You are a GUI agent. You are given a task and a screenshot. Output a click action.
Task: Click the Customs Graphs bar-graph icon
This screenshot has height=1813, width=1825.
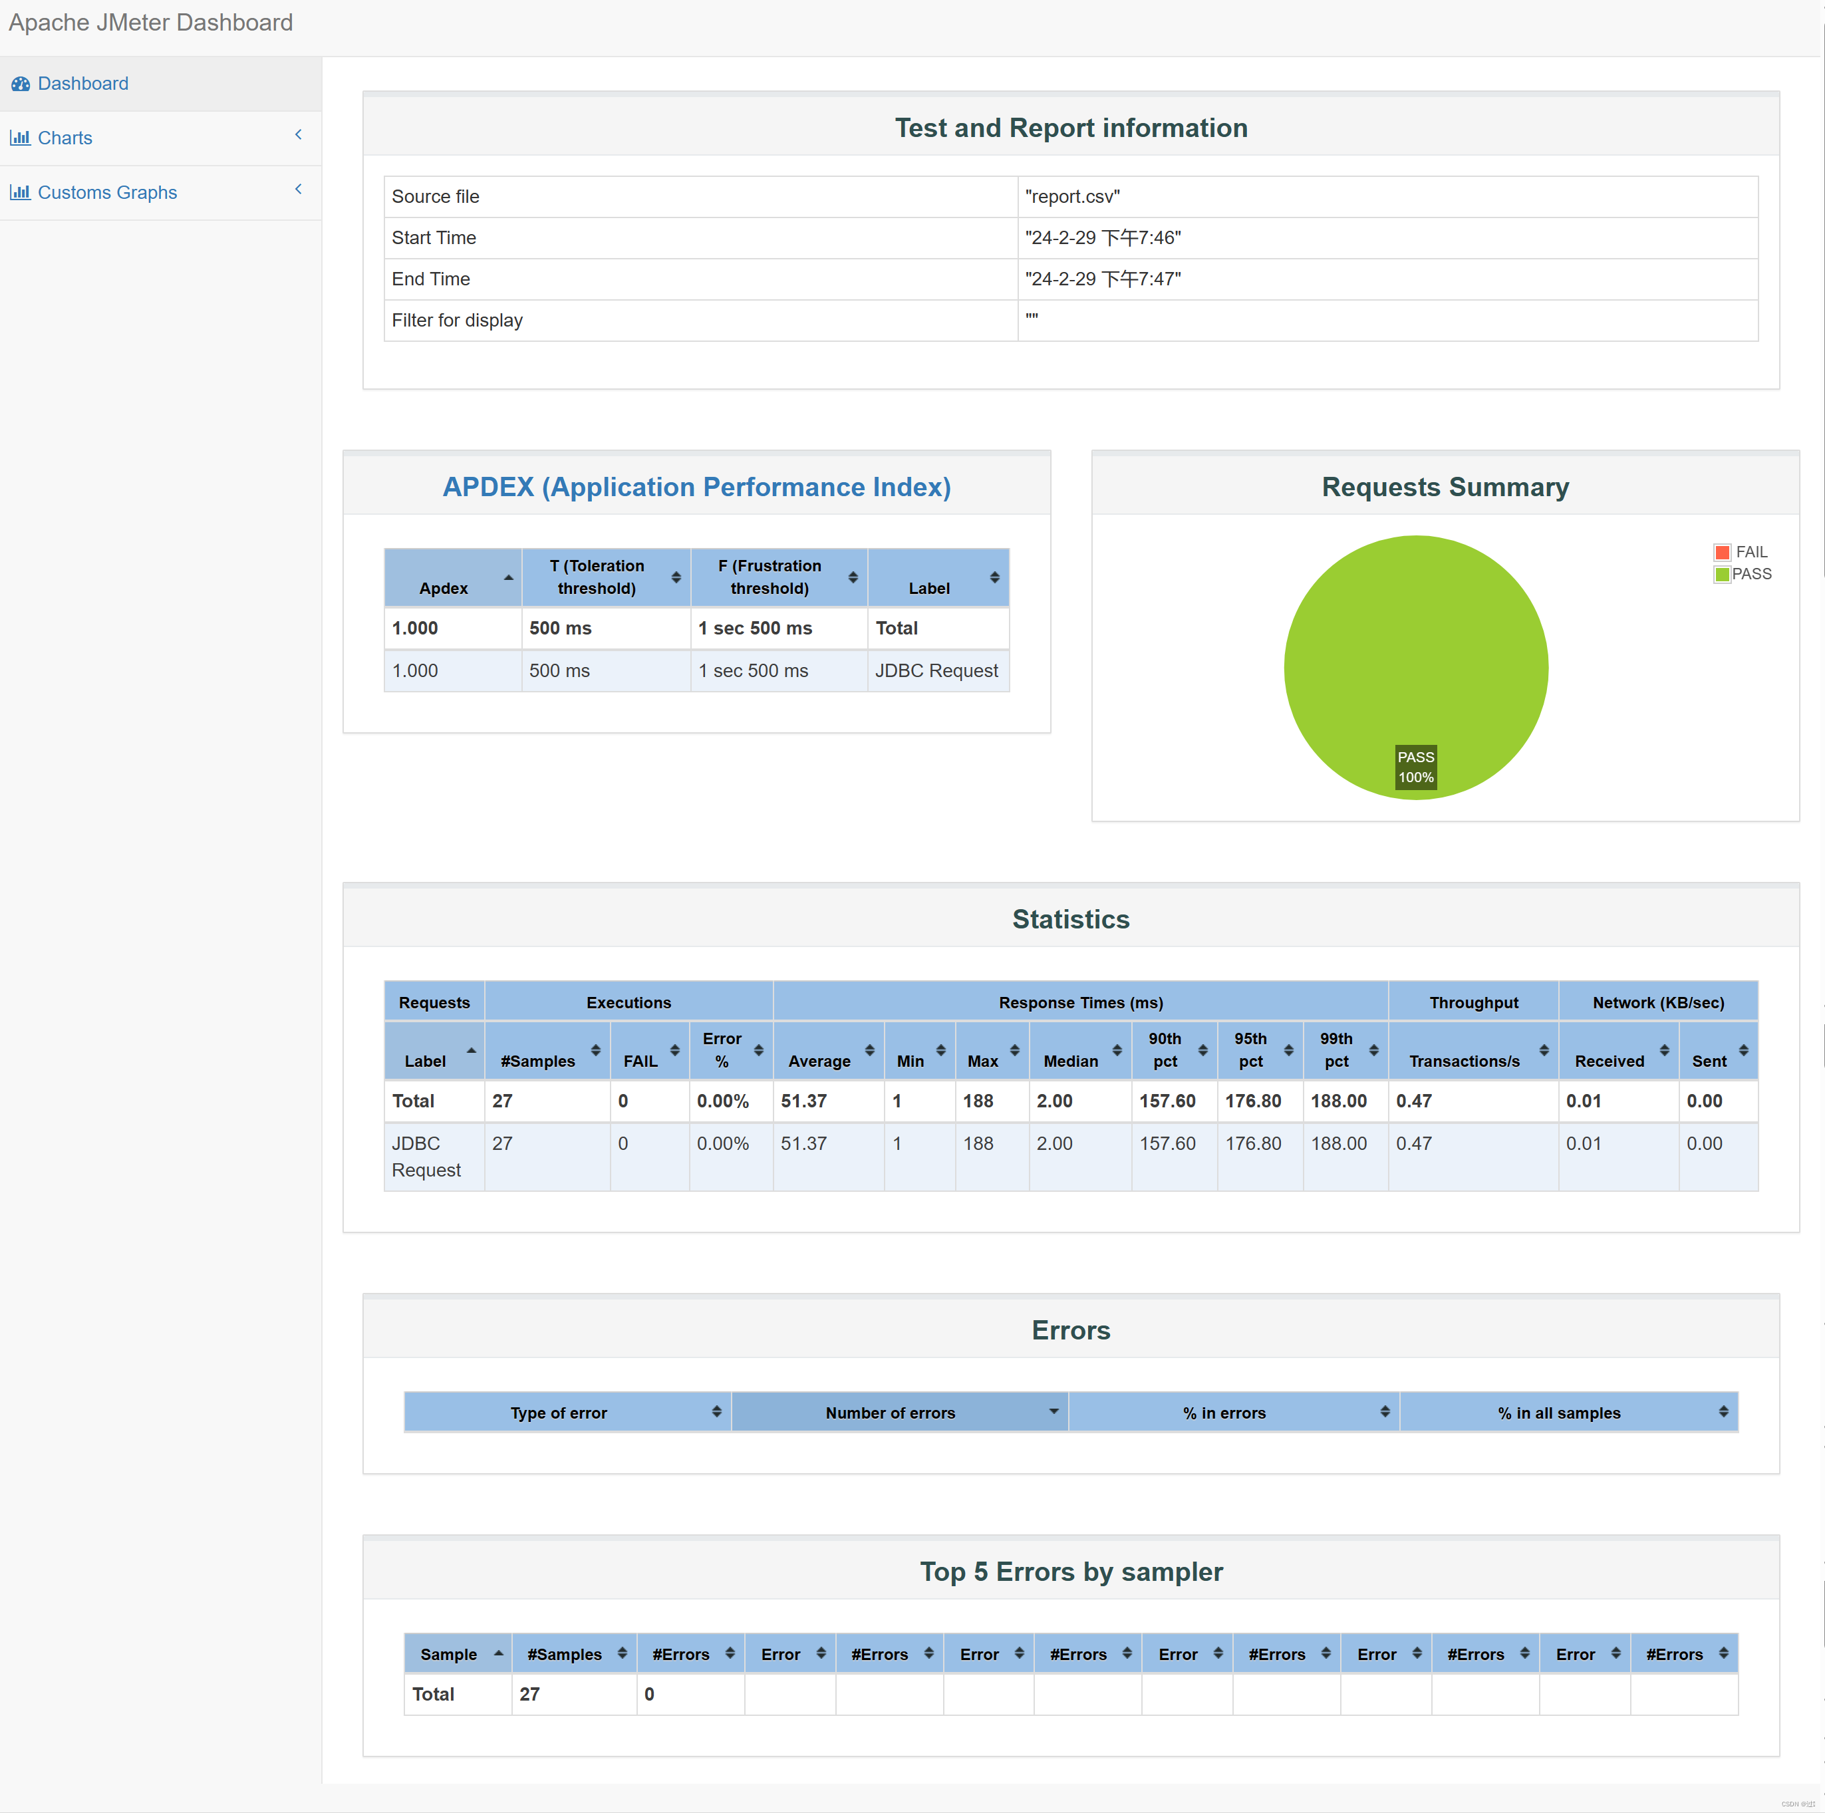[20, 193]
